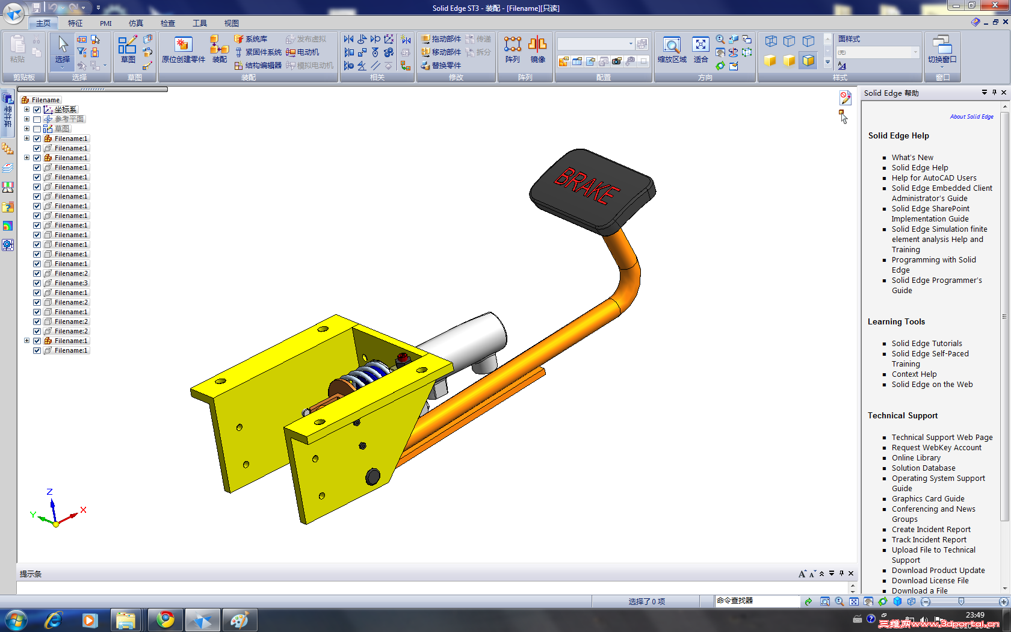1011x632 pixels.
Task: Click the Windows Start button
Action: (x=16, y=619)
